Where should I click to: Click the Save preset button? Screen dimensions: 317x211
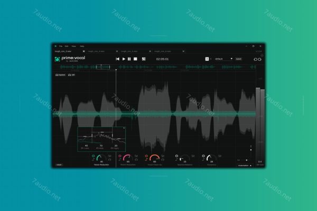tap(239, 59)
